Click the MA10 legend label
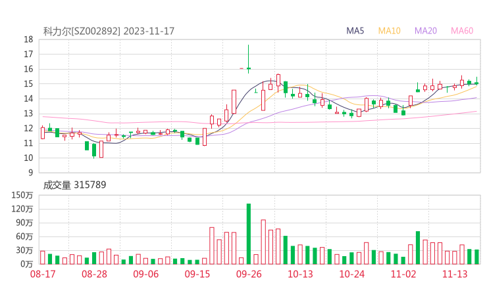 point(389,31)
